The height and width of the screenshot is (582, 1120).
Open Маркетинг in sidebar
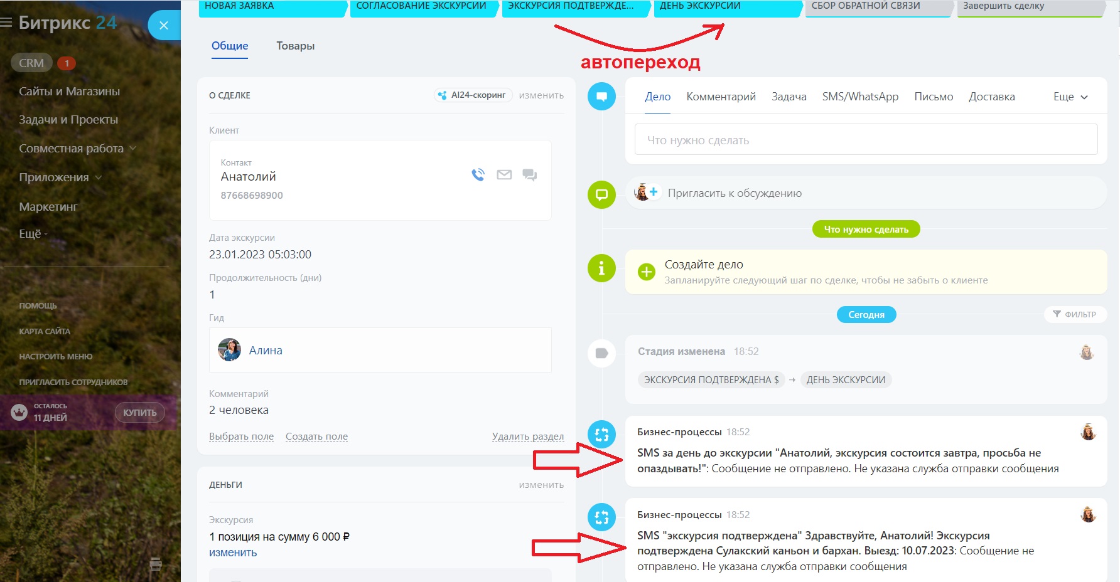pos(48,207)
